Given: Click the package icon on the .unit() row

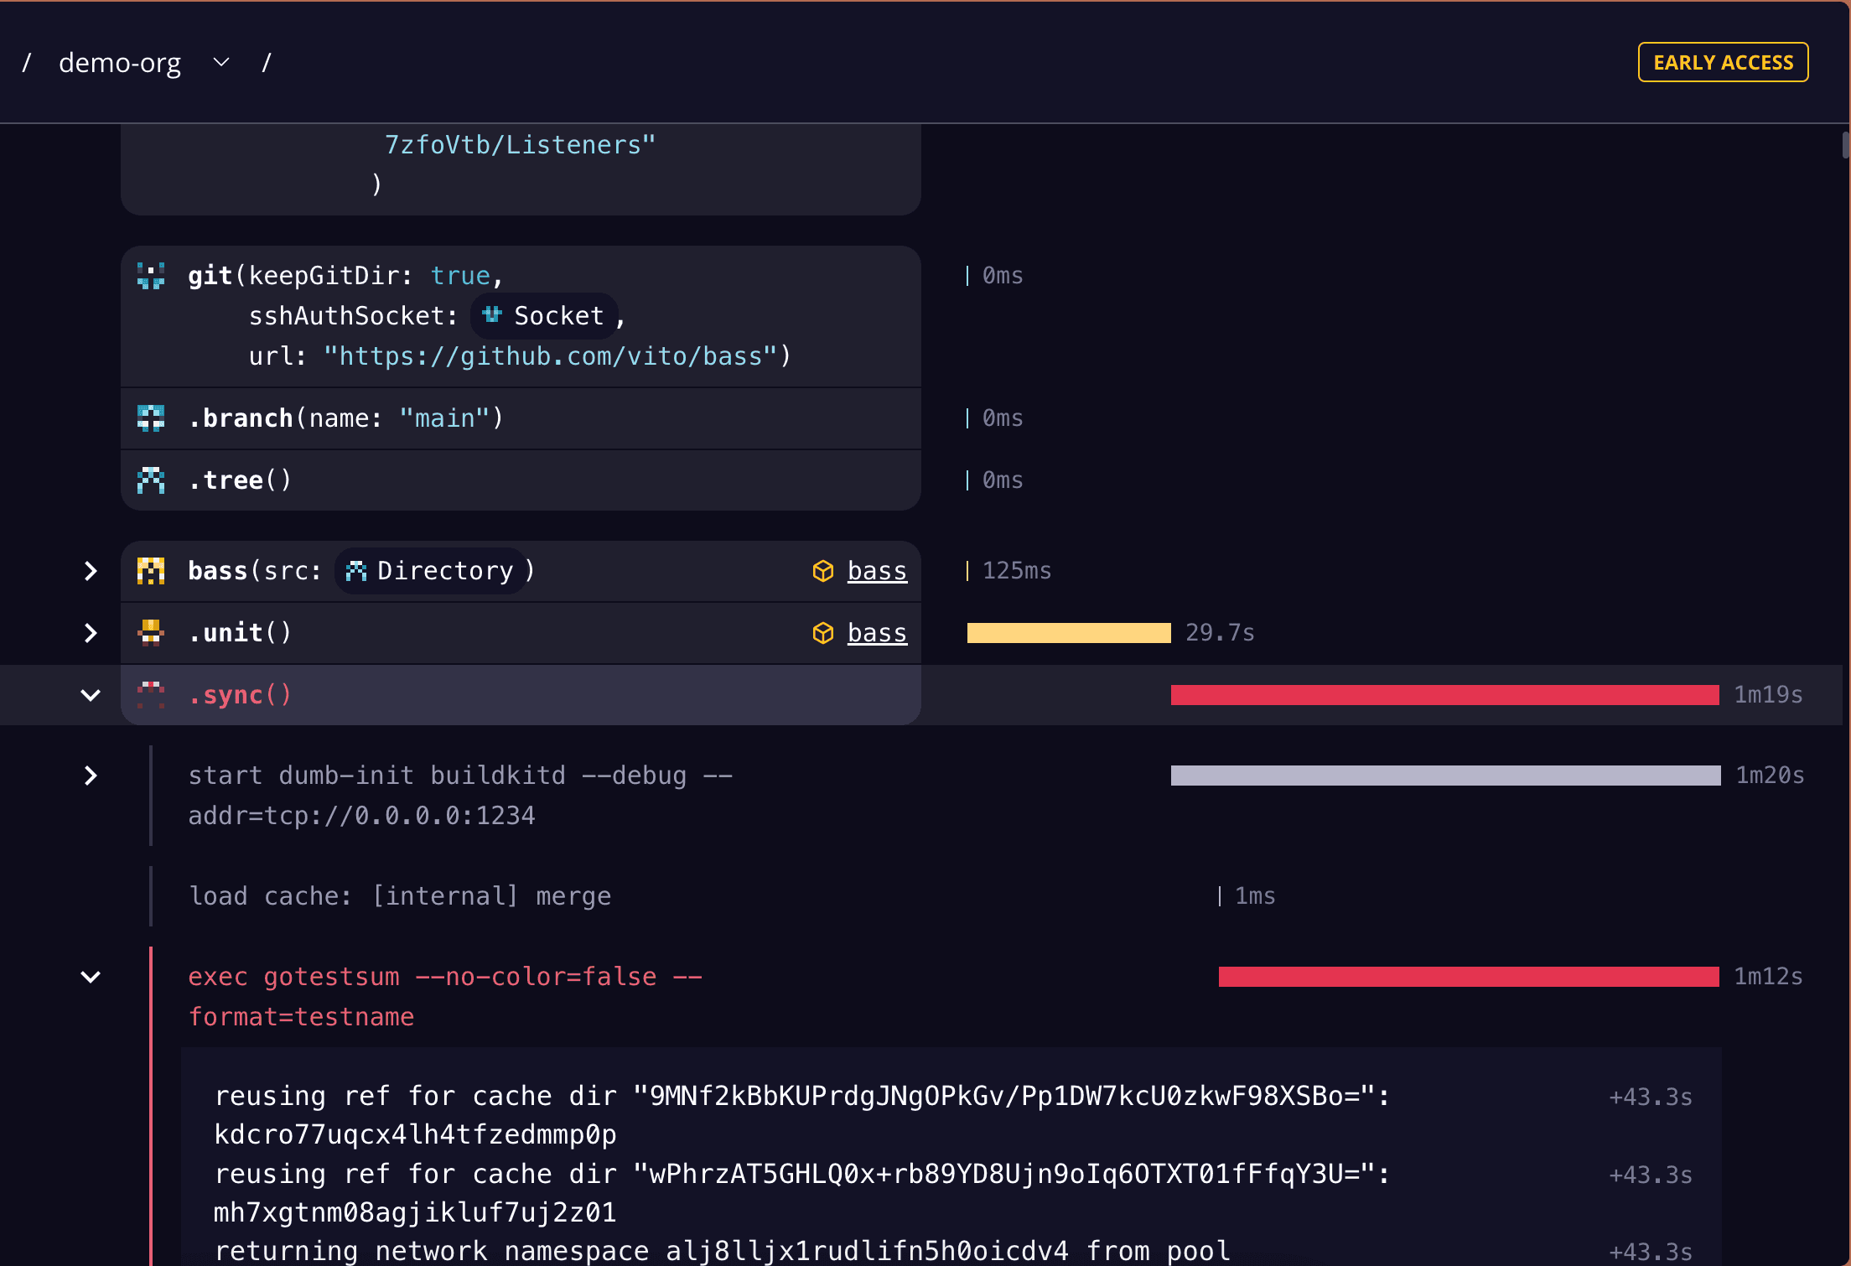Looking at the screenshot, I should click(823, 632).
